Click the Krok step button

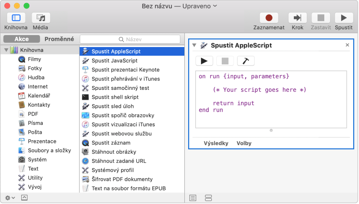pyautogui.click(x=297, y=18)
